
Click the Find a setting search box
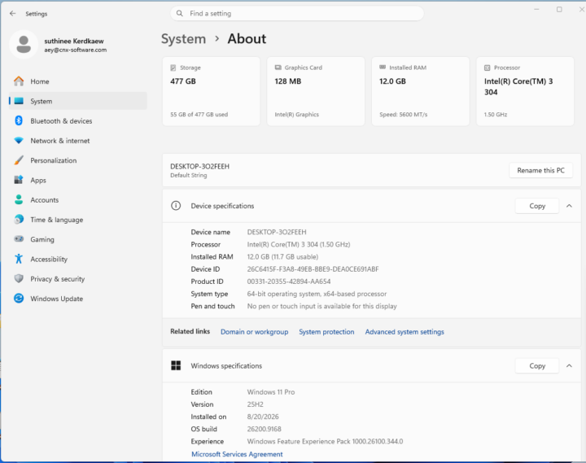click(297, 14)
